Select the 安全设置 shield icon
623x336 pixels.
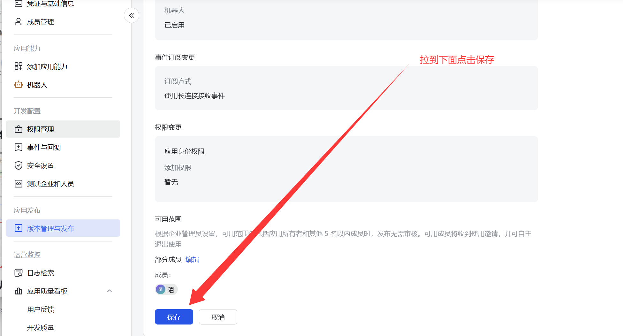18,165
